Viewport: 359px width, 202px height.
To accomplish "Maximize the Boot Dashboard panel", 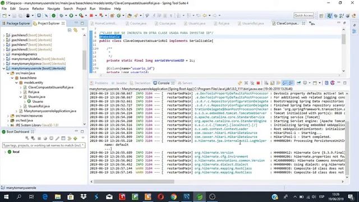I will click(82, 132).
